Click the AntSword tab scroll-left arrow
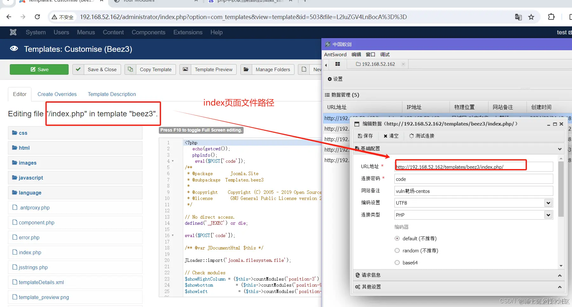This screenshot has width=572, height=307. [x=326, y=65]
